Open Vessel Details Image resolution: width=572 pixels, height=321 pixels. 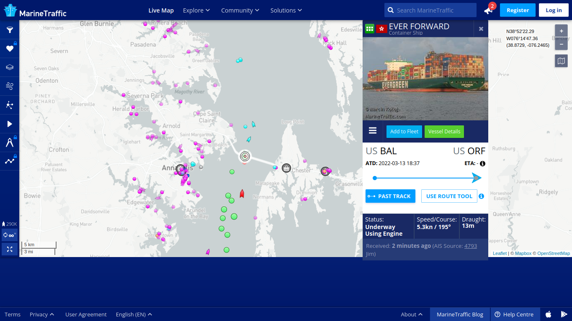click(x=444, y=131)
